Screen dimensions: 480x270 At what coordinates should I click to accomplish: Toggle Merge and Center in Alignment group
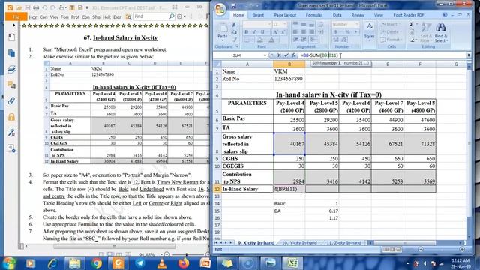pos(313,40)
